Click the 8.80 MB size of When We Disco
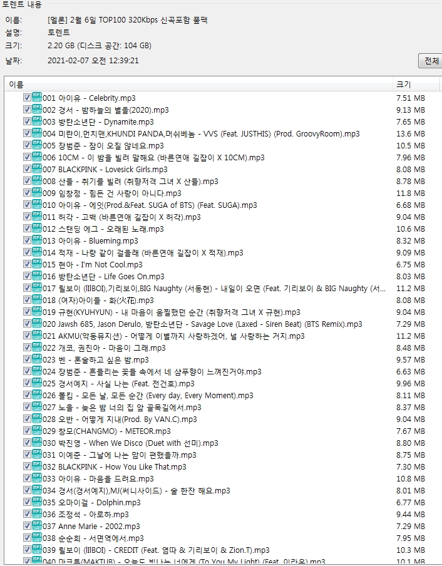This screenshot has height=566, width=442. 411,443
